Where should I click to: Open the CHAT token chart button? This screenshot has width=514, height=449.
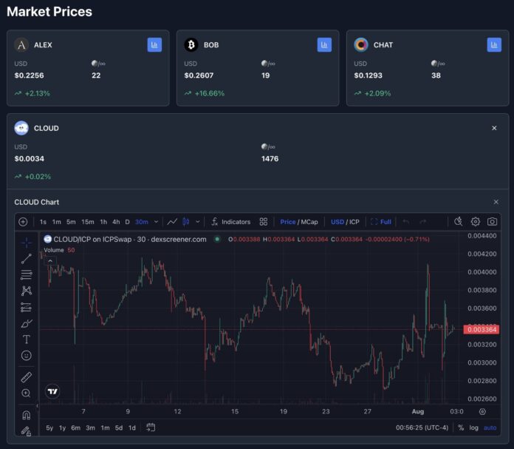point(494,45)
